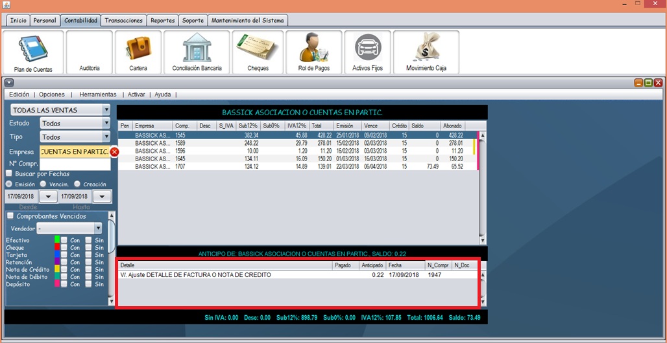Open Conciliación Bancaria bank icon

[197, 52]
